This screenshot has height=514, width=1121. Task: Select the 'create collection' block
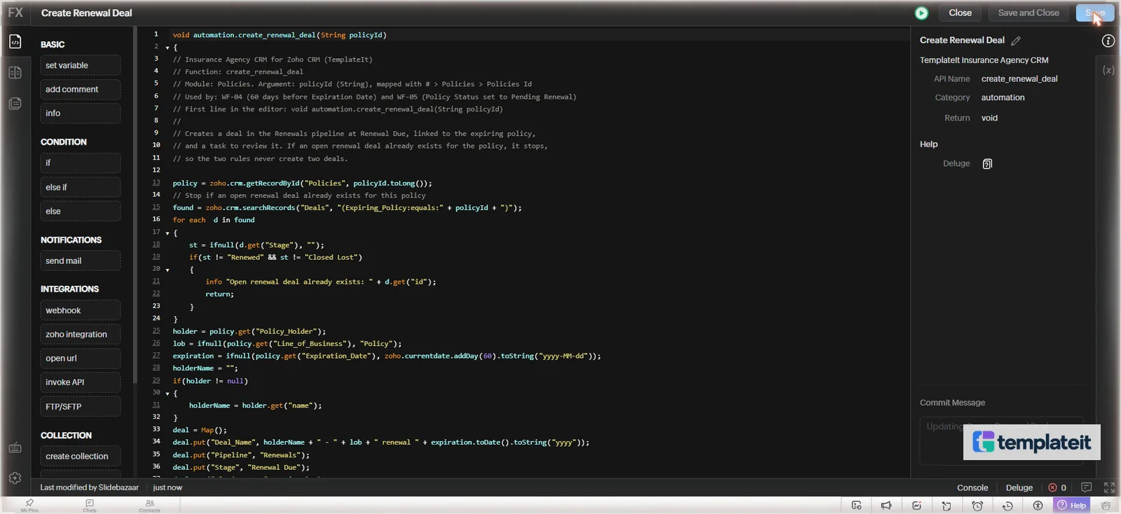coord(80,456)
